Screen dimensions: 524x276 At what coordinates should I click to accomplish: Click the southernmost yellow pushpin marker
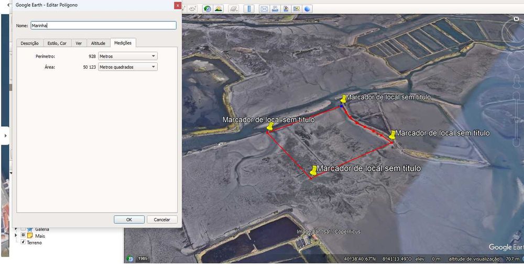click(x=313, y=170)
